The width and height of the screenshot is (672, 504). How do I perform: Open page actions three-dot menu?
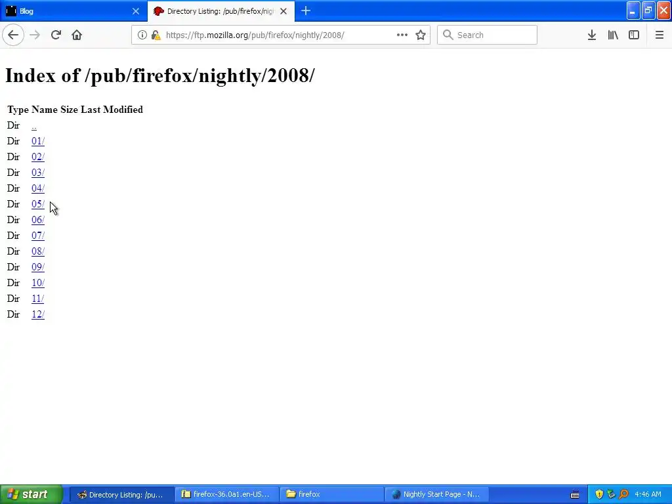[402, 35]
